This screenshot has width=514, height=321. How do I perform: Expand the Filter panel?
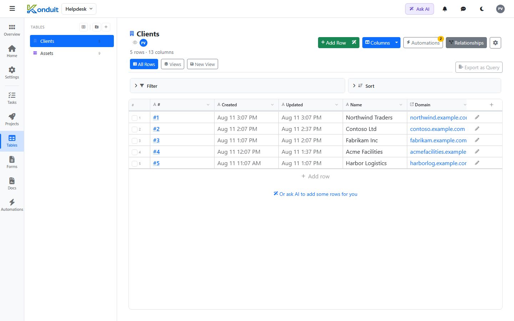click(x=237, y=86)
